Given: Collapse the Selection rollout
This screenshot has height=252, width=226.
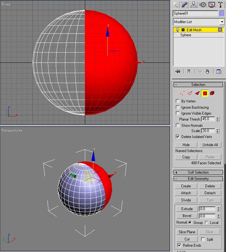Looking at the screenshot, I should click(198, 85).
